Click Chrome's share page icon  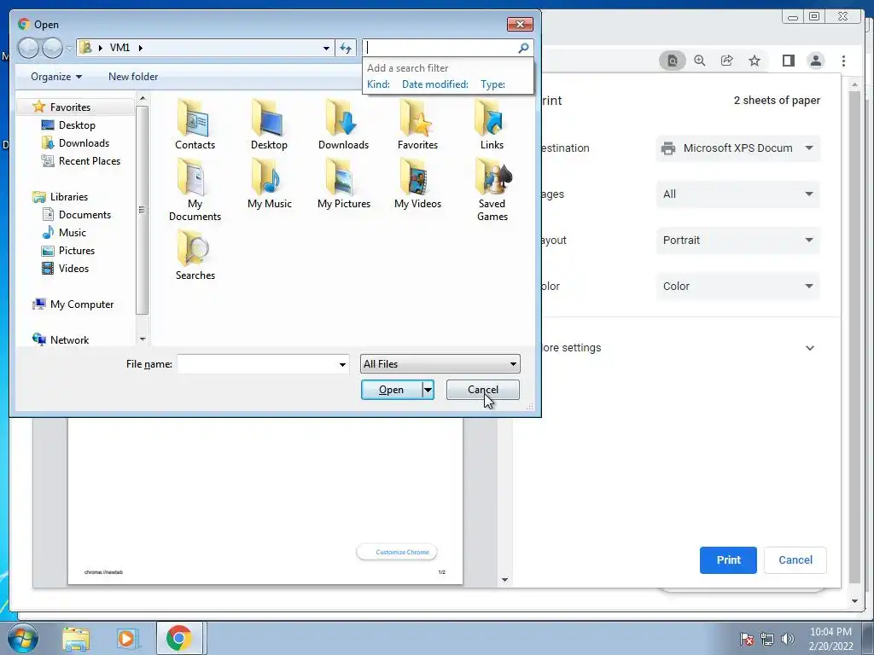[x=727, y=61]
